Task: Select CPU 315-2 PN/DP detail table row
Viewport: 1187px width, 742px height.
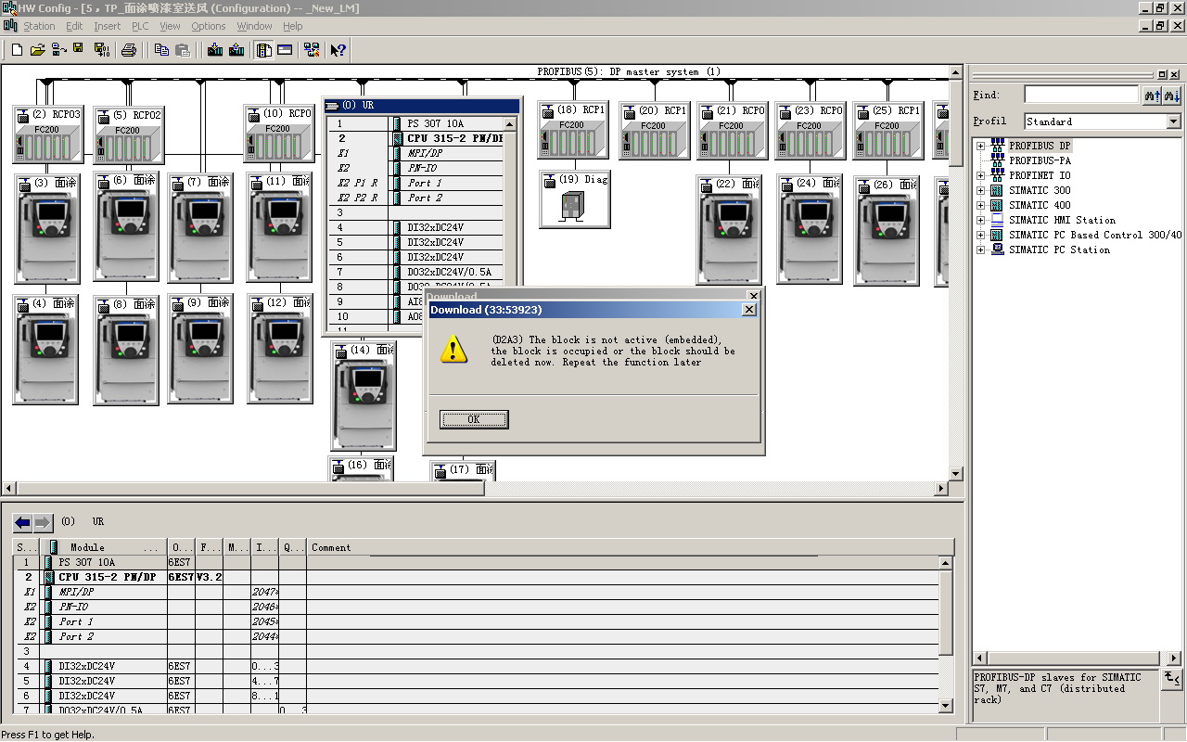Action: pyautogui.click(x=478, y=577)
